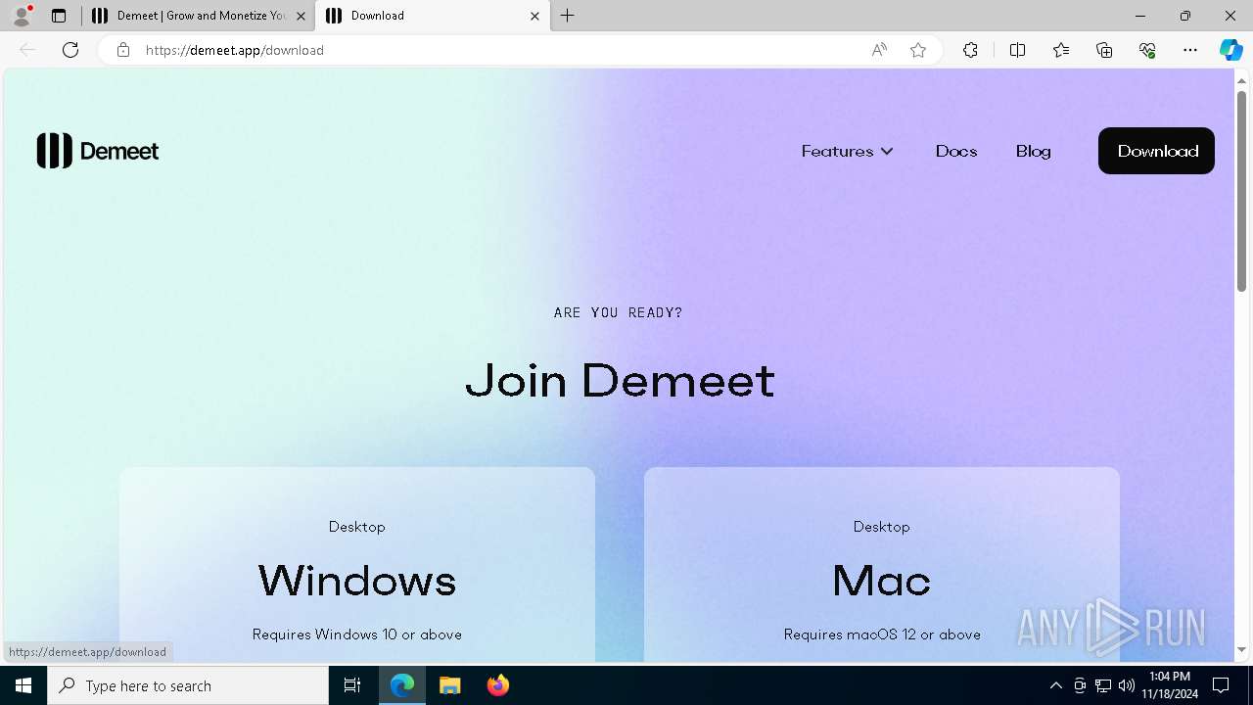Open the Blog page link
Screen dimensions: 1253x705
(1034, 151)
